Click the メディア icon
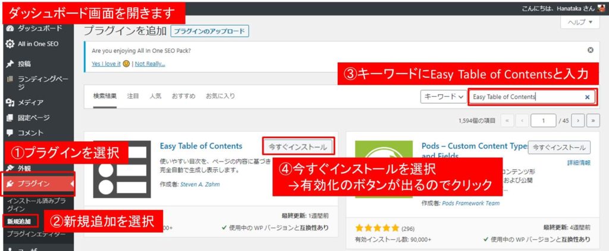 coord(10,103)
